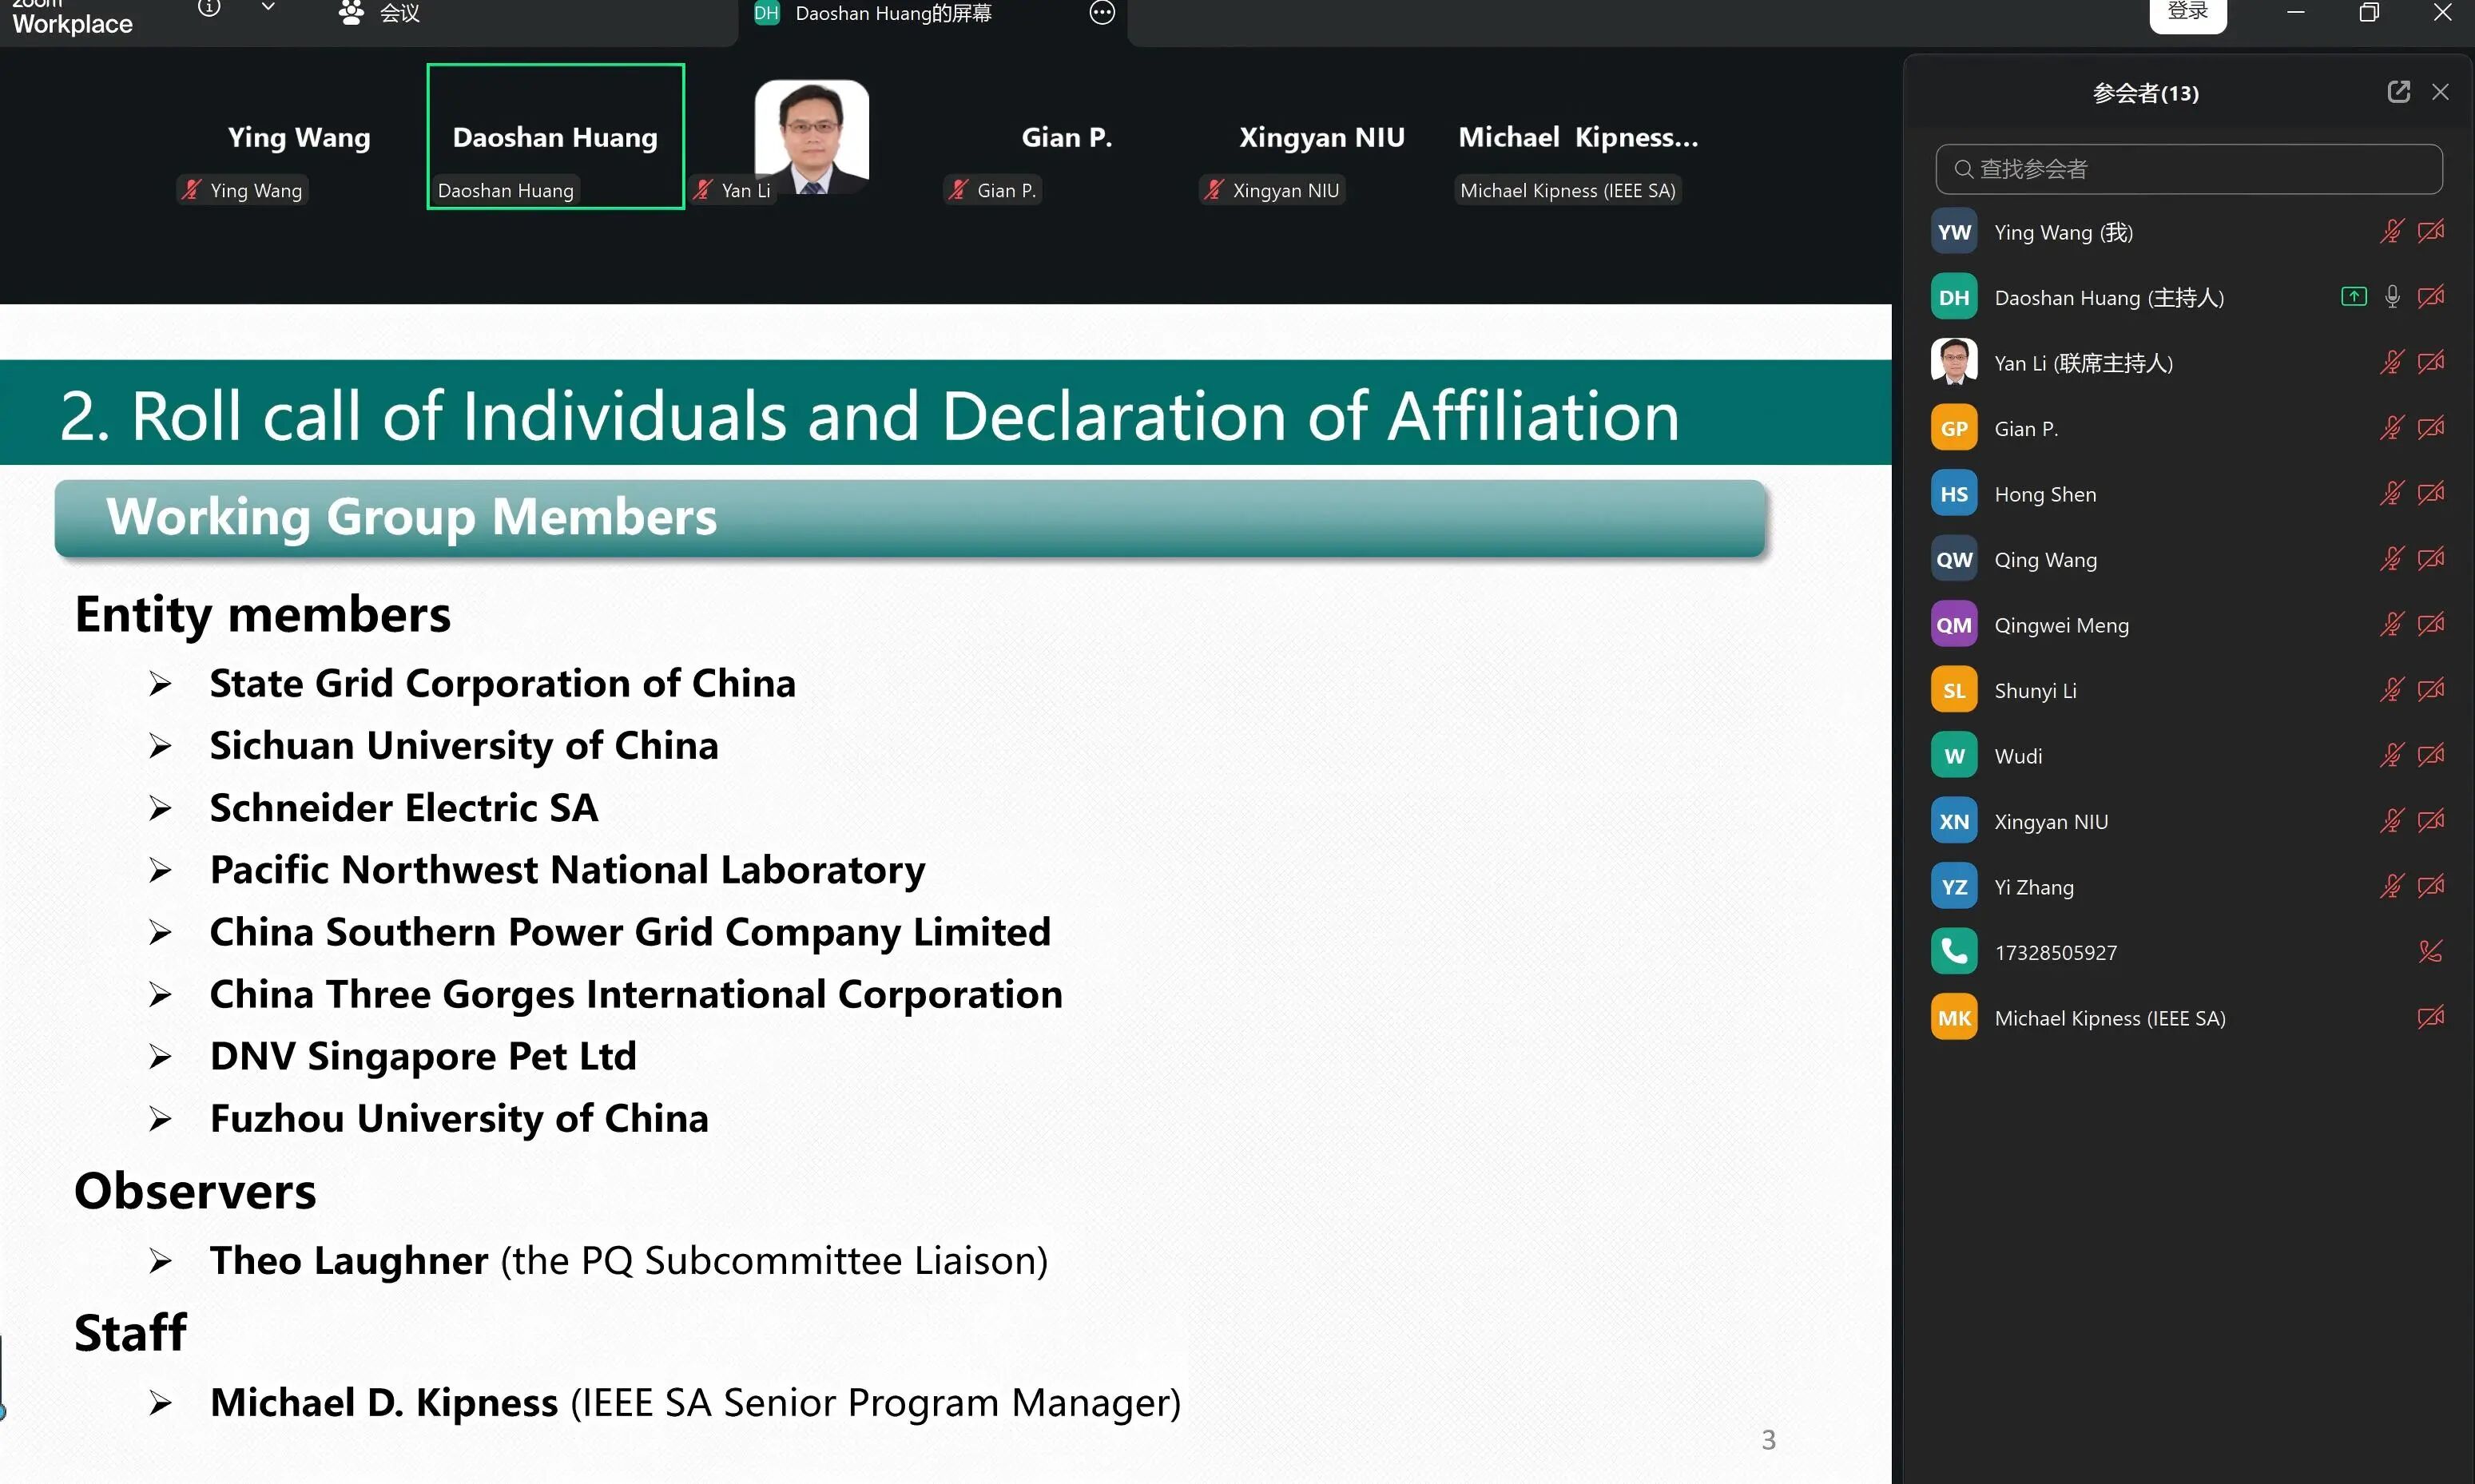Screen dimensions: 2475x1484
Task: Toggle Ying Wang's camera icon in list
Action: [x=2430, y=232]
